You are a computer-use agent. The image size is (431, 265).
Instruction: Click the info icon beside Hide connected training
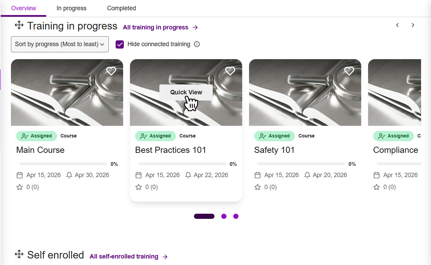click(x=197, y=44)
